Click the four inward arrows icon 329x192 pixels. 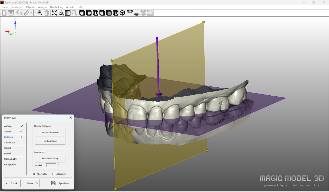pyautogui.click(x=54, y=13)
